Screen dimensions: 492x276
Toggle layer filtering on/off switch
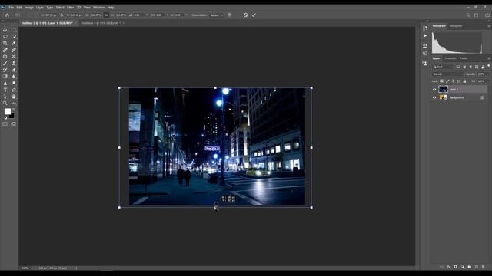point(489,66)
